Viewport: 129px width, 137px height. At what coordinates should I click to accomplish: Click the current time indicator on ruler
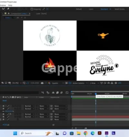tap(96, 94)
